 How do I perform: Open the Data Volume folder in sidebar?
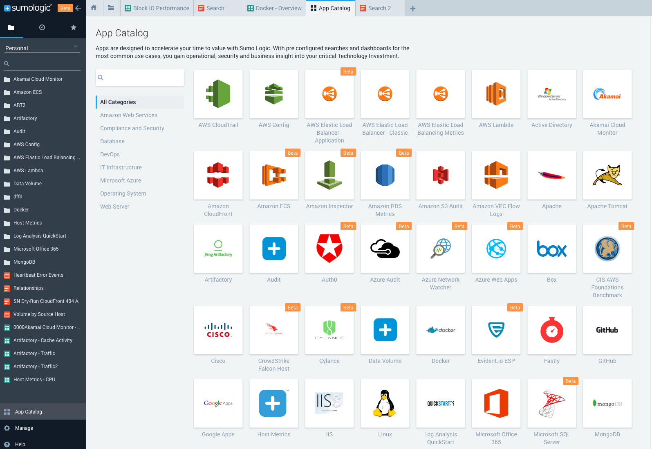tap(43, 184)
